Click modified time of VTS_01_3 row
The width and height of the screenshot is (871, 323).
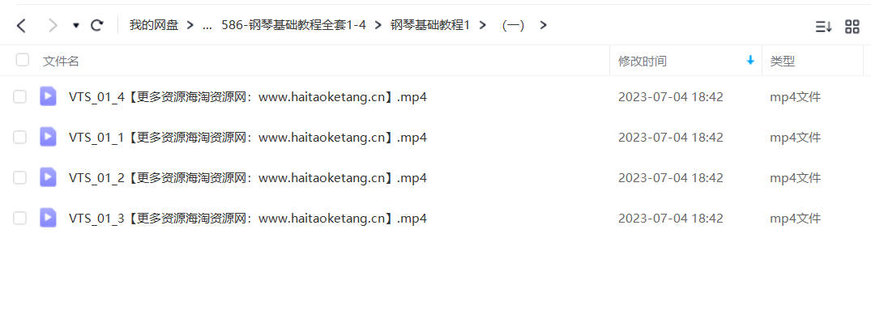(671, 218)
